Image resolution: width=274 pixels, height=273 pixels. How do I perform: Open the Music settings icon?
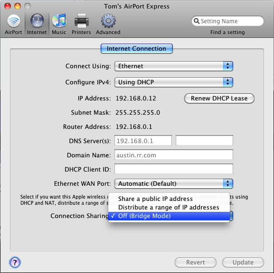[59, 20]
